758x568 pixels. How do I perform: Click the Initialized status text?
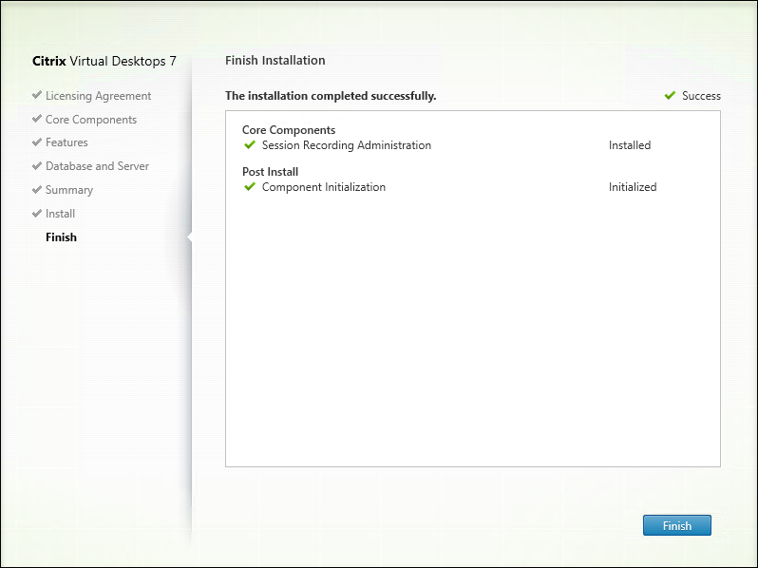click(x=633, y=187)
